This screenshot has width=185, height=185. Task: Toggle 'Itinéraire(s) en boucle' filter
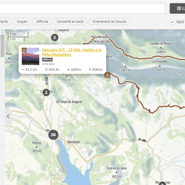click(x=109, y=22)
